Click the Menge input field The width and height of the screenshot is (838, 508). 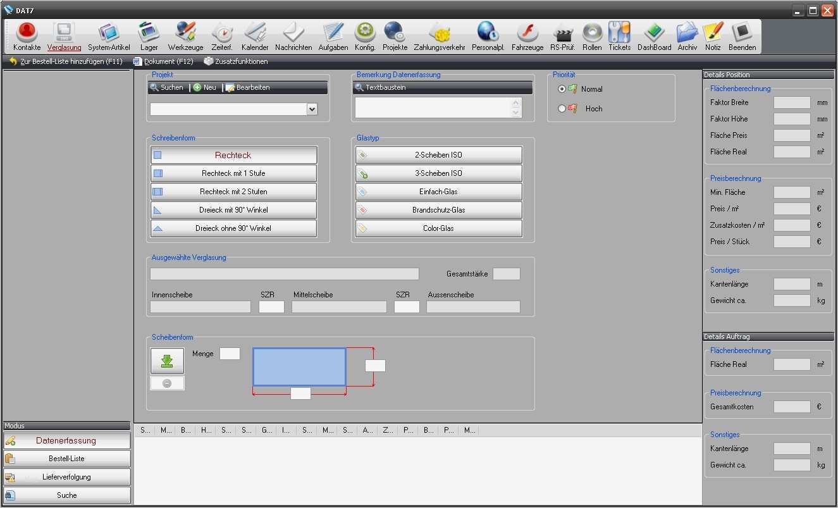pos(230,354)
